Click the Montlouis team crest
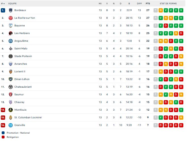This screenshot has width=187, height=141. 10,110
